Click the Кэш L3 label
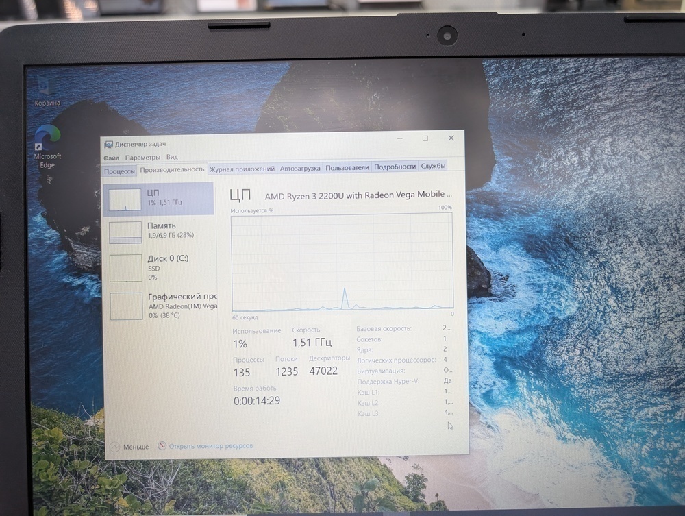Image resolution: width=685 pixels, height=516 pixels. tap(369, 413)
